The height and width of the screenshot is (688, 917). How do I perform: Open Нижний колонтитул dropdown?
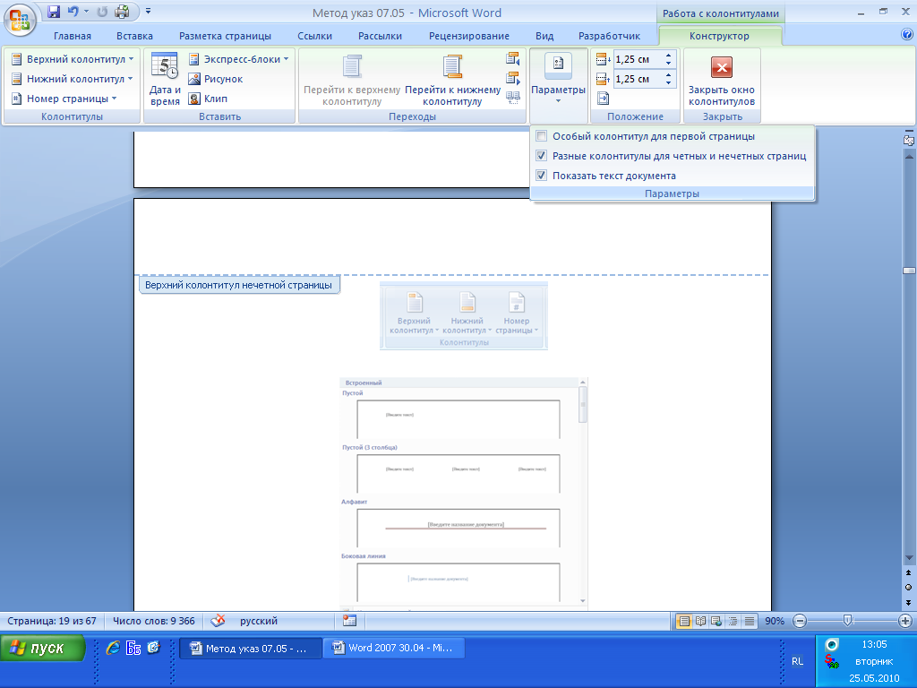73,79
